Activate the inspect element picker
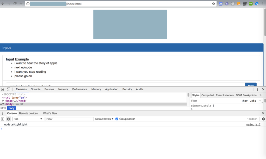The image size is (266, 159). click(3, 89)
